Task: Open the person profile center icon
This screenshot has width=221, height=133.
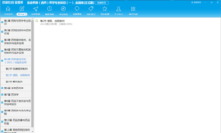Action: 119,9
